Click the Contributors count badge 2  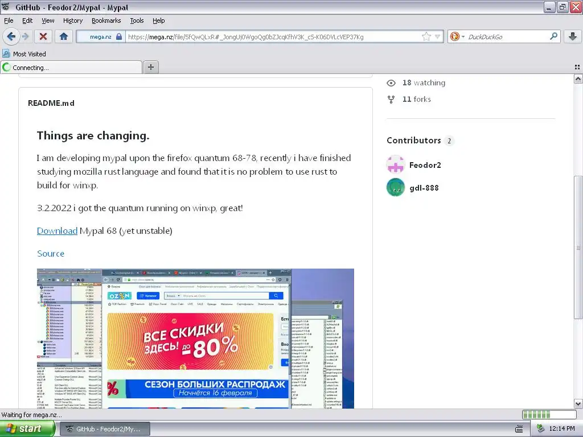(x=449, y=141)
